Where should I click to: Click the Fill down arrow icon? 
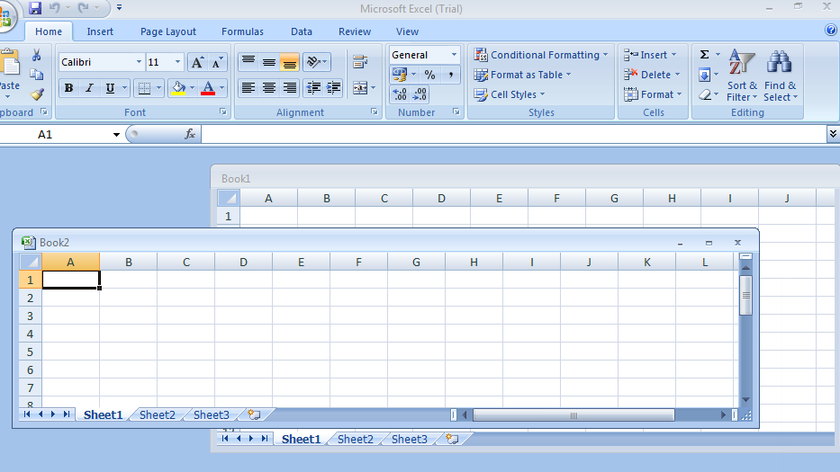(704, 75)
